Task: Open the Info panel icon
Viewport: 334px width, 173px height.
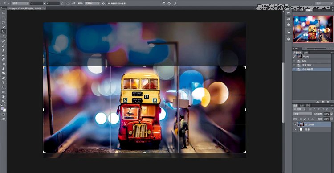Action: [289, 25]
